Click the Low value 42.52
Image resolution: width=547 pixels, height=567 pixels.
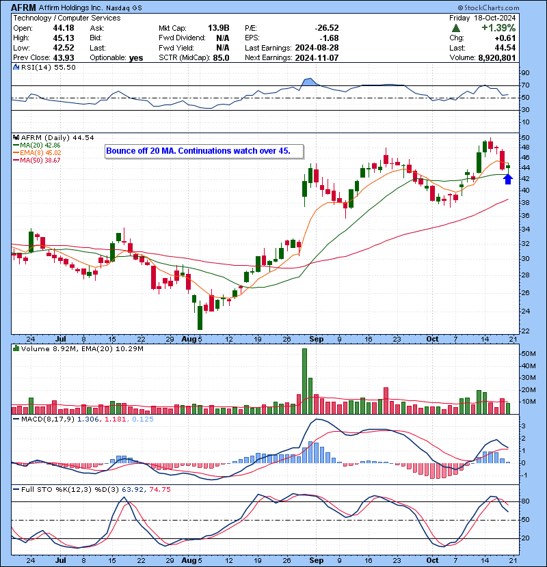[x=64, y=48]
